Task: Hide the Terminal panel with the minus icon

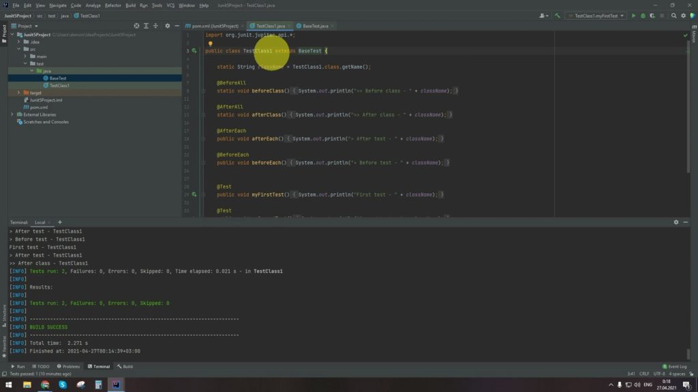Action: (x=686, y=223)
